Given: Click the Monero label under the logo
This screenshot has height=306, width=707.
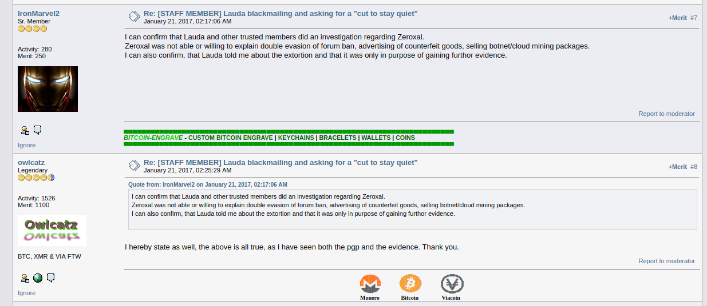Looking at the screenshot, I should (x=370, y=297).
